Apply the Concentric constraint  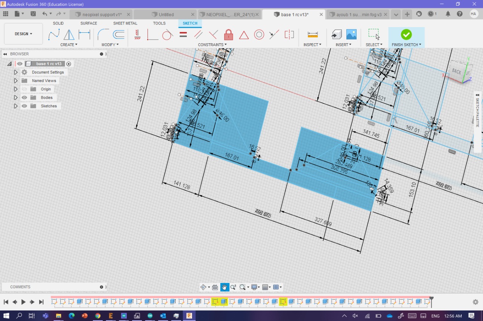click(259, 35)
